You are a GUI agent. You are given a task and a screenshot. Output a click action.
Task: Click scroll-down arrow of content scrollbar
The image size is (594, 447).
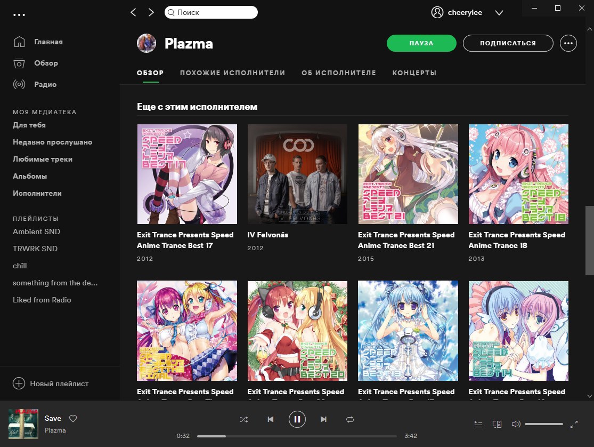(x=589, y=396)
